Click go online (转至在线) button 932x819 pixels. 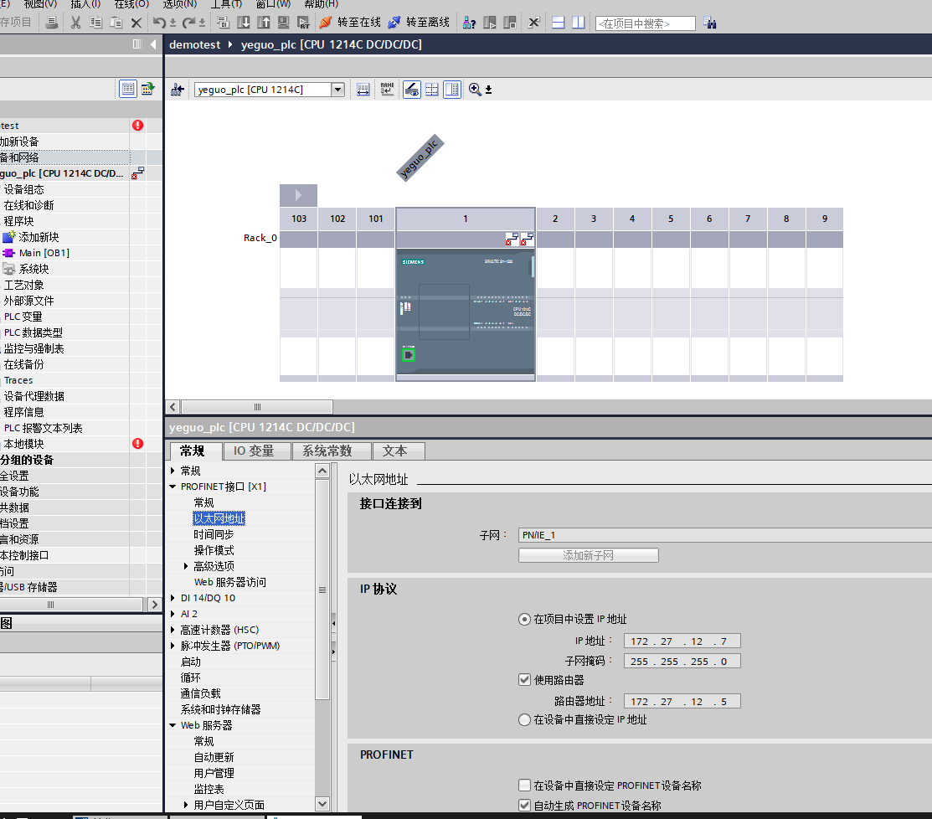coord(350,23)
